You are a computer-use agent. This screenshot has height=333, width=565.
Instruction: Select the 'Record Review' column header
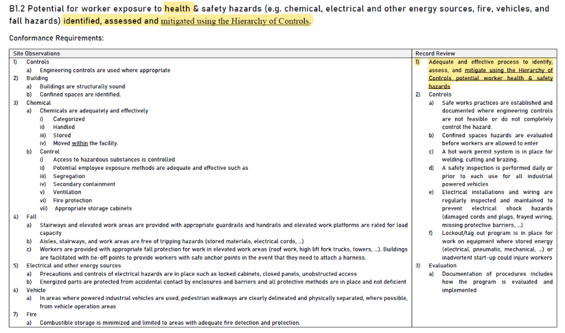[x=435, y=53]
